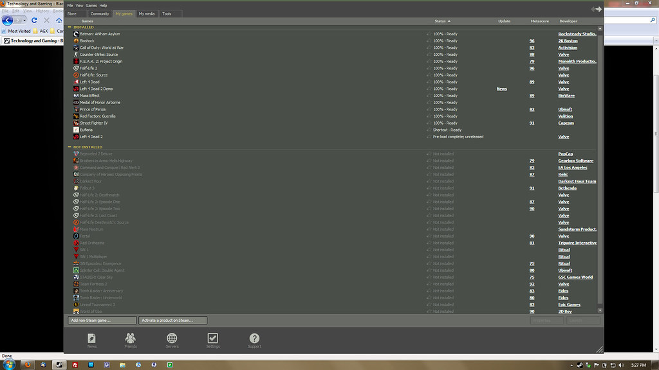
Task: Sort by the Metascore column header
Action: coord(540,21)
